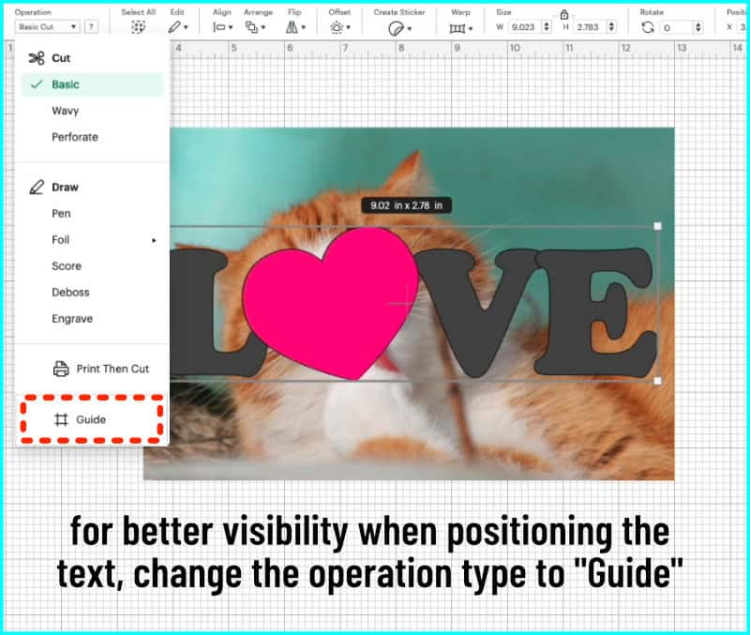Select Wavy cut option
The height and width of the screenshot is (635, 750).
(65, 111)
